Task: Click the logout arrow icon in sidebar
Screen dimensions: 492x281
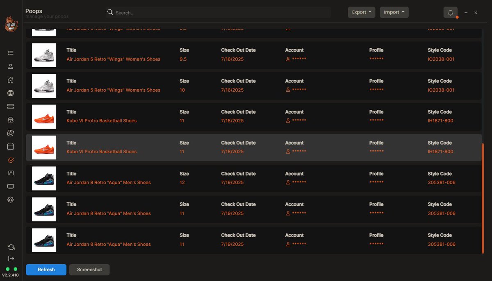Action: [11, 258]
